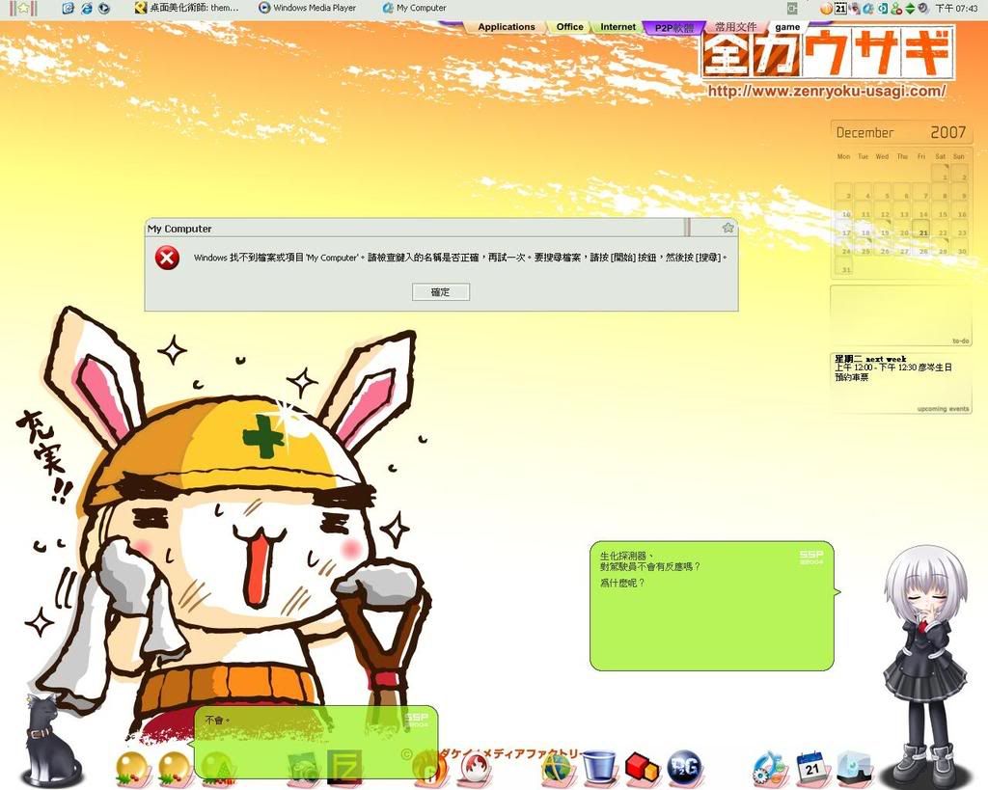Click the large green speech balloon
Screen dimensions: 988x790
[712, 606]
